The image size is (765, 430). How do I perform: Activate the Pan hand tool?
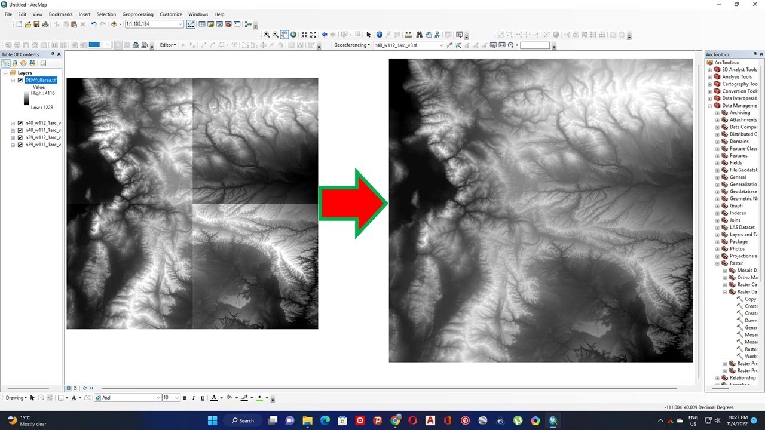(x=284, y=35)
